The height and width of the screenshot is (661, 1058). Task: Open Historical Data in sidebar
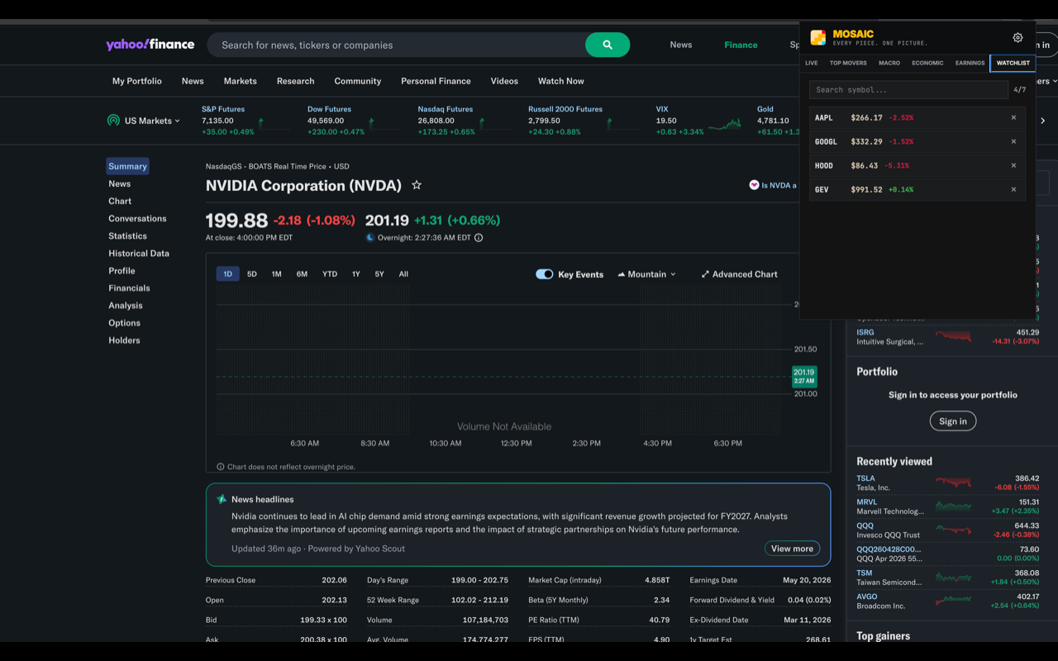(139, 253)
